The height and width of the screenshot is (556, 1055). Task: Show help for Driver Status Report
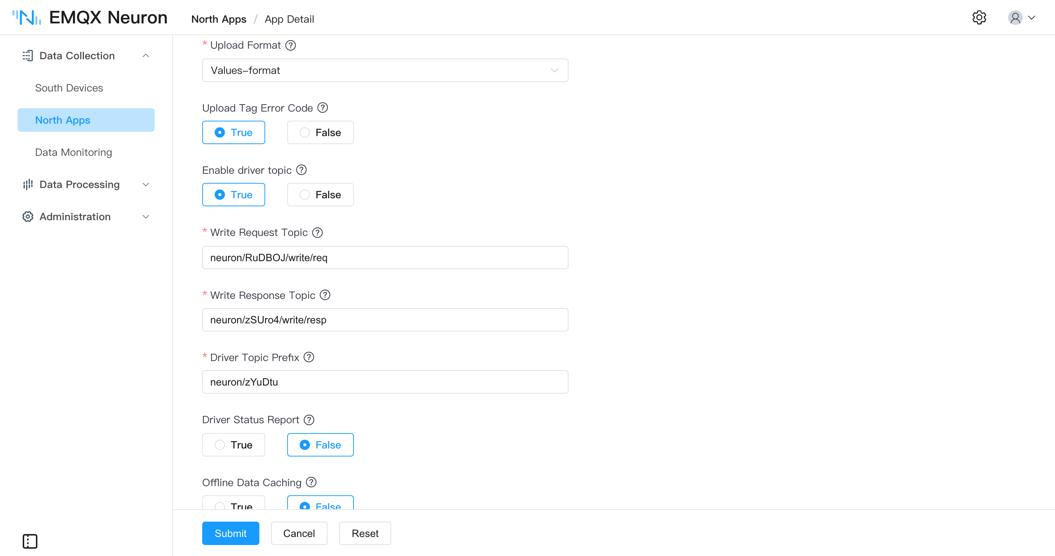pyautogui.click(x=309, y=420)
